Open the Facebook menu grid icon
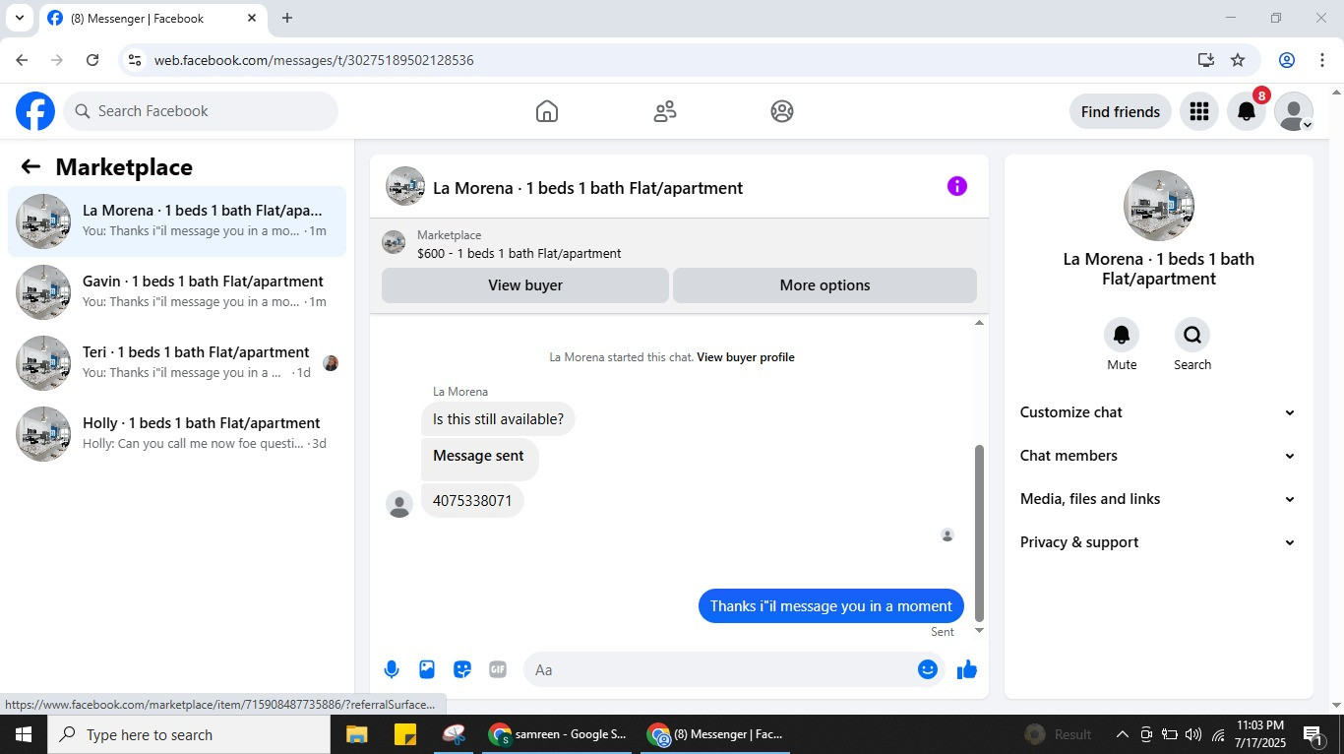The height and width of the screenshot is (754, 1344). pos(1198,111)
